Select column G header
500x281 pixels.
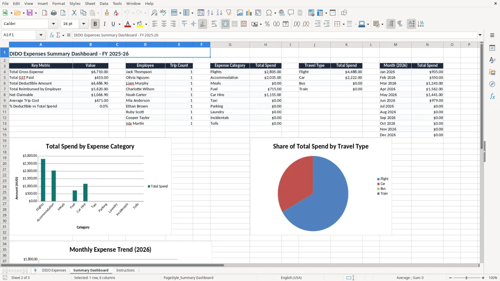click(x=230, y=45)
